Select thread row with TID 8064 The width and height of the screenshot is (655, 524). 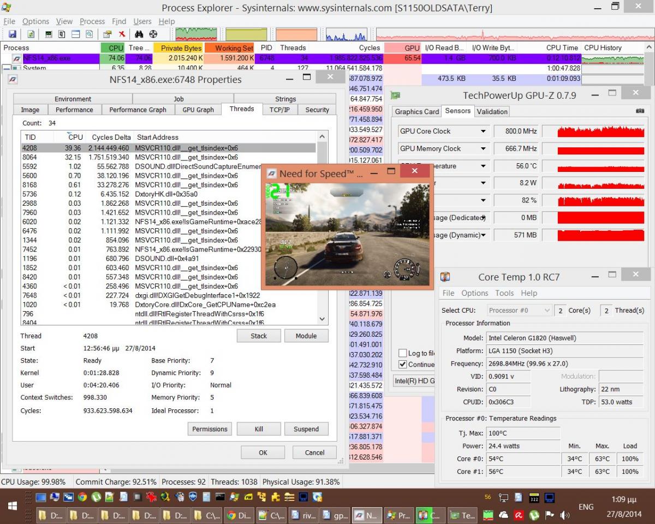pyautogui.click(x=169, y=157)
